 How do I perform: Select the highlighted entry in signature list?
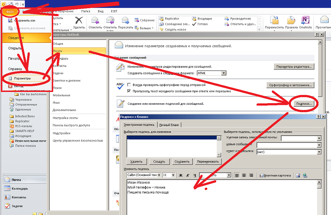(172, 137)
